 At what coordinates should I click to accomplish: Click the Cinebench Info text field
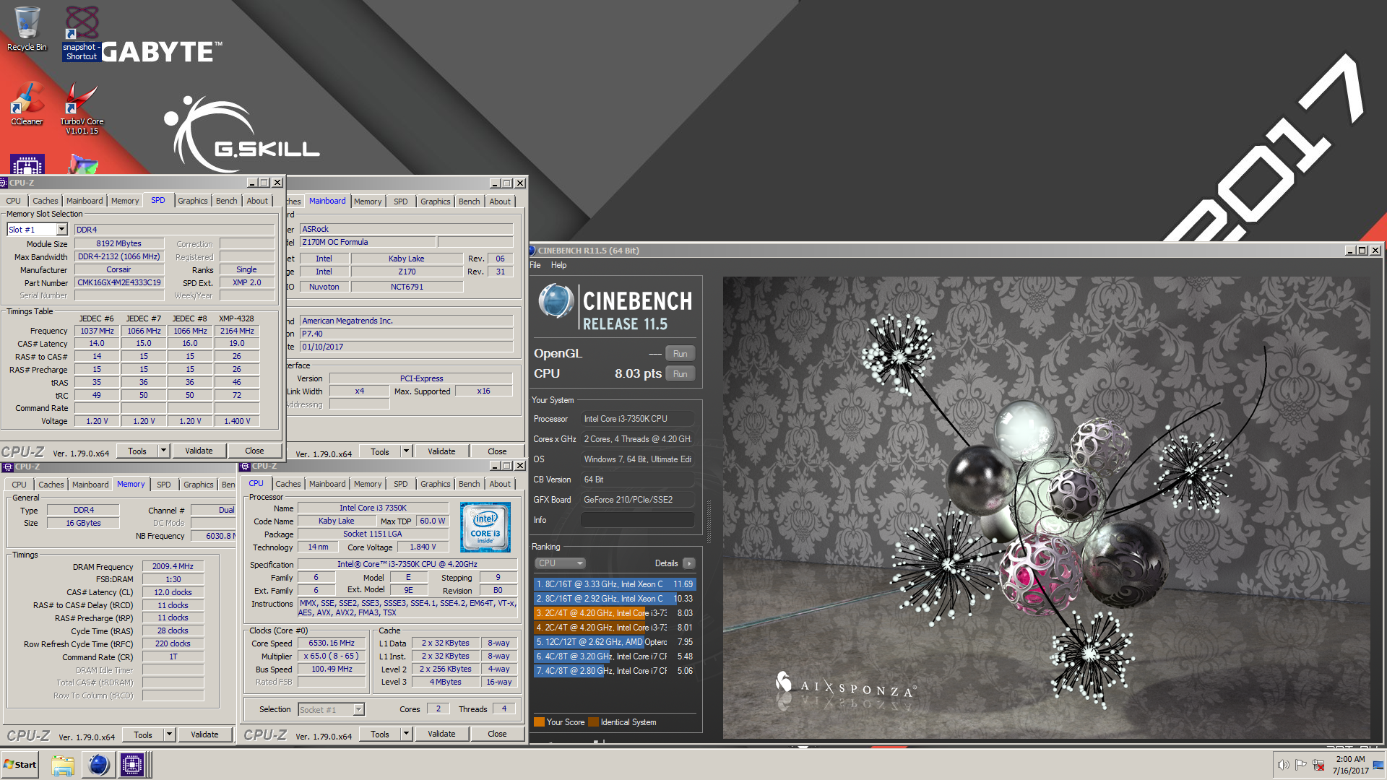(x=637, y=520)
